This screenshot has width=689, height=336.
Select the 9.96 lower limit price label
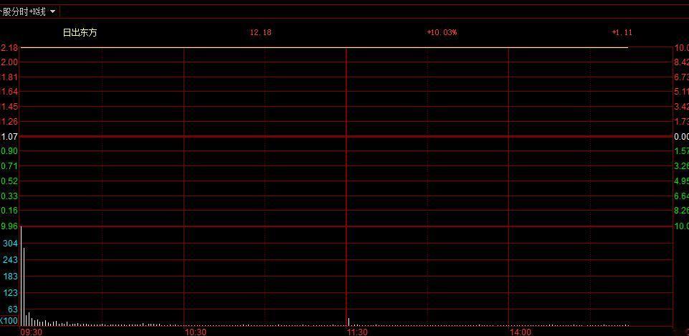(x=9, y=226)
